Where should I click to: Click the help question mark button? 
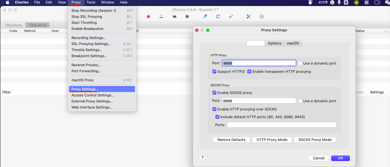pyautogui.click(x=202, y=158)
